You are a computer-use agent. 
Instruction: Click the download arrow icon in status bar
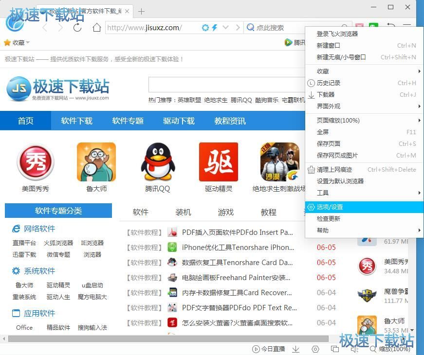296,349
